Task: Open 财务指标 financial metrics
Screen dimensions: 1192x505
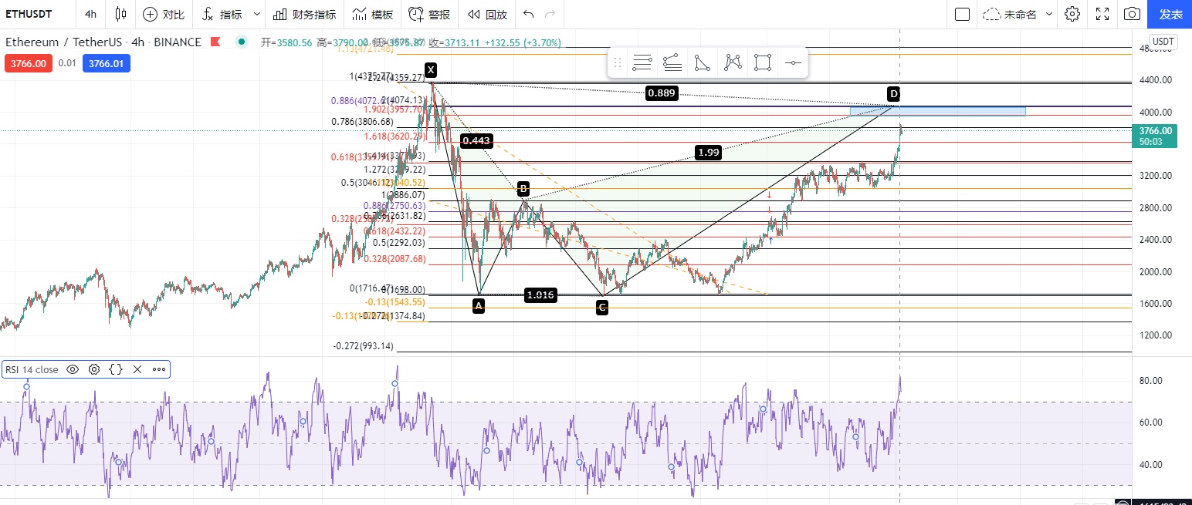Action: click(304, 14)
